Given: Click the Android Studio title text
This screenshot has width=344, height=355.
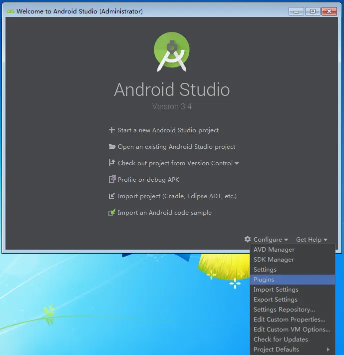Looking at the screenshot, I should click(172, 90).
